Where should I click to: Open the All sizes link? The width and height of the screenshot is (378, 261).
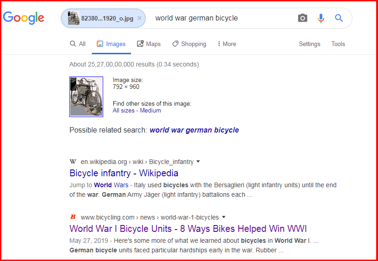point(123,110)
